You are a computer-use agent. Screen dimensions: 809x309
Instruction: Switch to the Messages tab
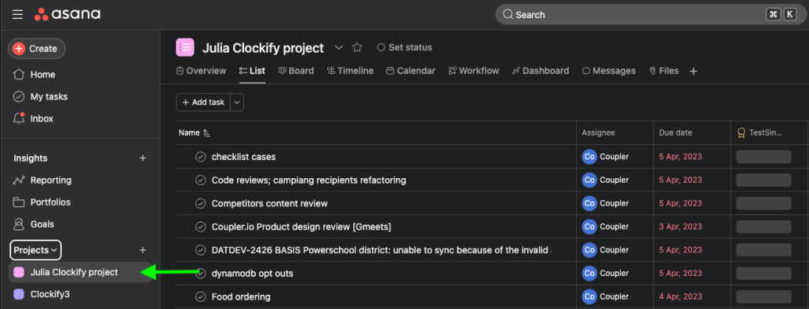(609, 71)
